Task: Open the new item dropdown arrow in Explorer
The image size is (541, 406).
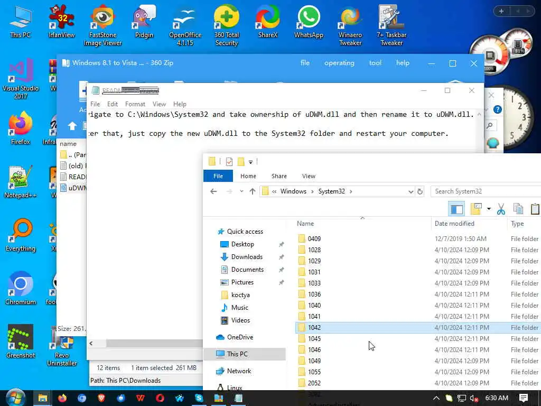Action: pos(489,209)
